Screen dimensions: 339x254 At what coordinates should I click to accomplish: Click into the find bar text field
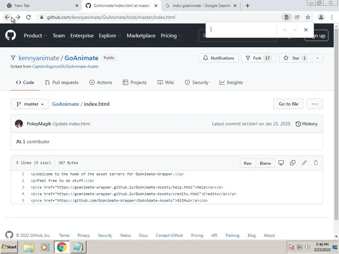[x=242, y=29]
